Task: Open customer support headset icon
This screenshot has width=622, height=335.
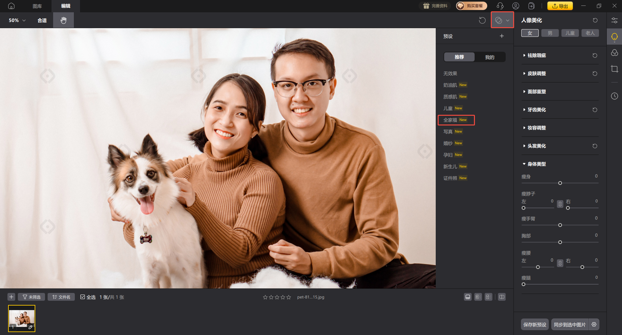Action: 500,6
